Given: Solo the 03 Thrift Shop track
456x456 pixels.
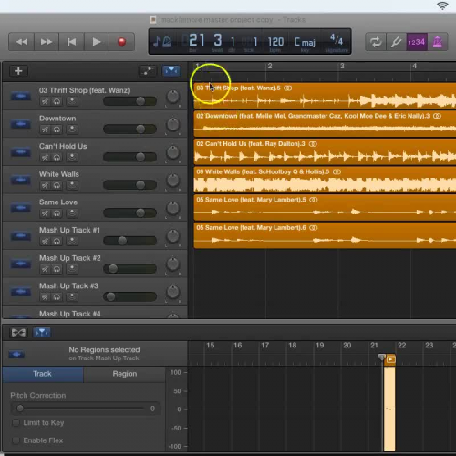Looking at the screenshot, I should coord(57,101).
